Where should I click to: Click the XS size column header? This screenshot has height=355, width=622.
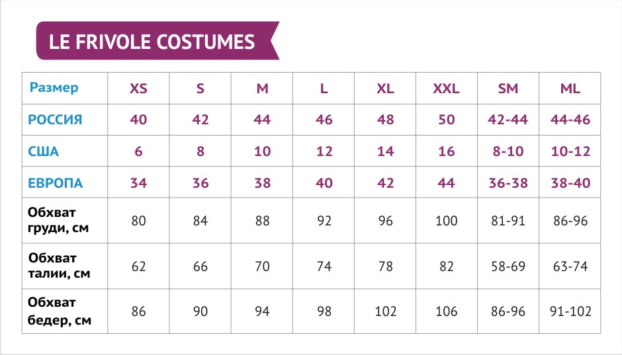[x=138, y=89]
